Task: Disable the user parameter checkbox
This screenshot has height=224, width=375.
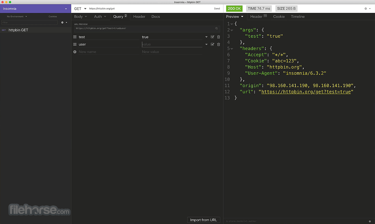Action: 212,44
